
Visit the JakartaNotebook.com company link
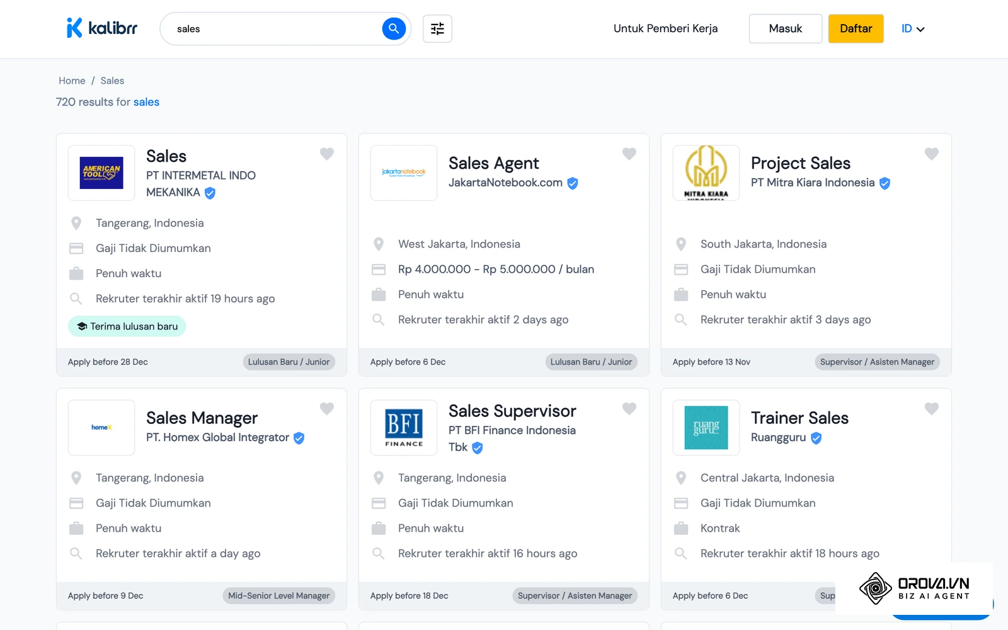click(x=505, y=183)
